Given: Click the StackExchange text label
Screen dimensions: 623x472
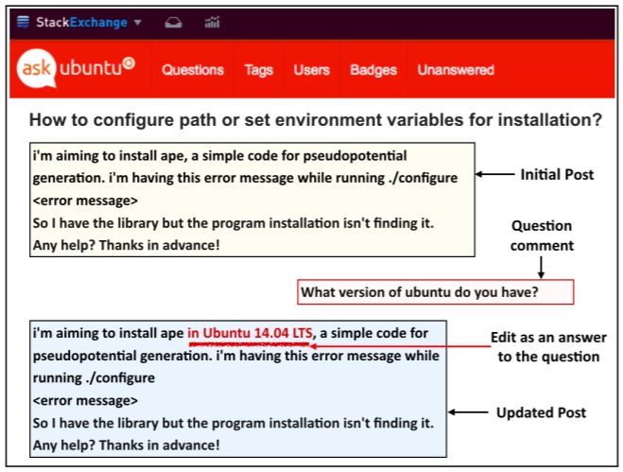Looking at the screenshot, I should click(x=81, y=23).
